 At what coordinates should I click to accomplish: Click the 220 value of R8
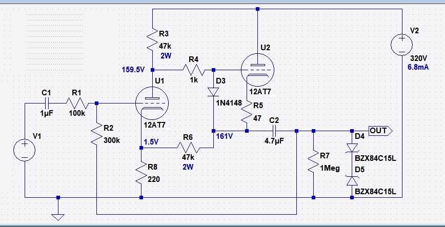coord(154,179)
